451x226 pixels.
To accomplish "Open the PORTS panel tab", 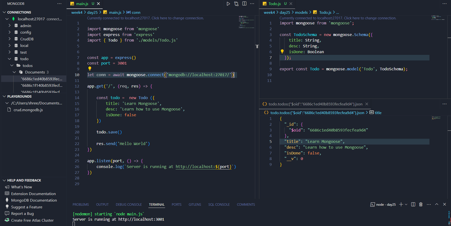I will click(177, 205).
